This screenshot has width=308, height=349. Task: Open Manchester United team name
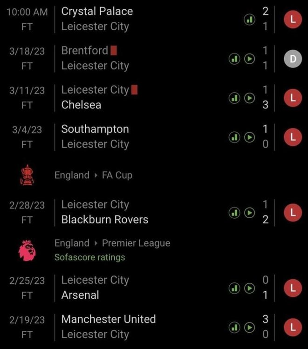(x=109, y=319)
